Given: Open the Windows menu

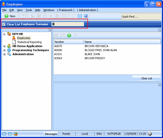Looking at the screenshot, I should [49, 10].
